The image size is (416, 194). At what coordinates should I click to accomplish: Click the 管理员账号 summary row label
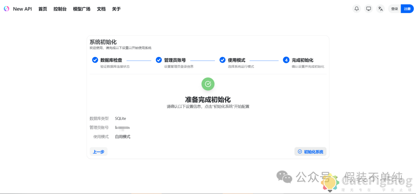(x=99, y=127)
